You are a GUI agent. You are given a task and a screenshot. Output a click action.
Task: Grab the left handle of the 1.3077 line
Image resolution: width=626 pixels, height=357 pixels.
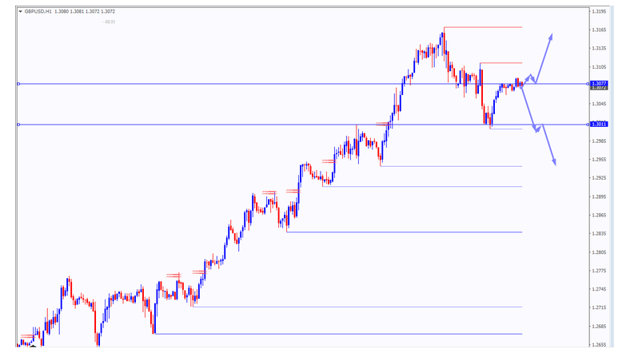tap(18, 84)
